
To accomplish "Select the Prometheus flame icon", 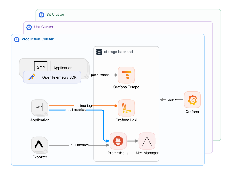I will pos(118,141).
